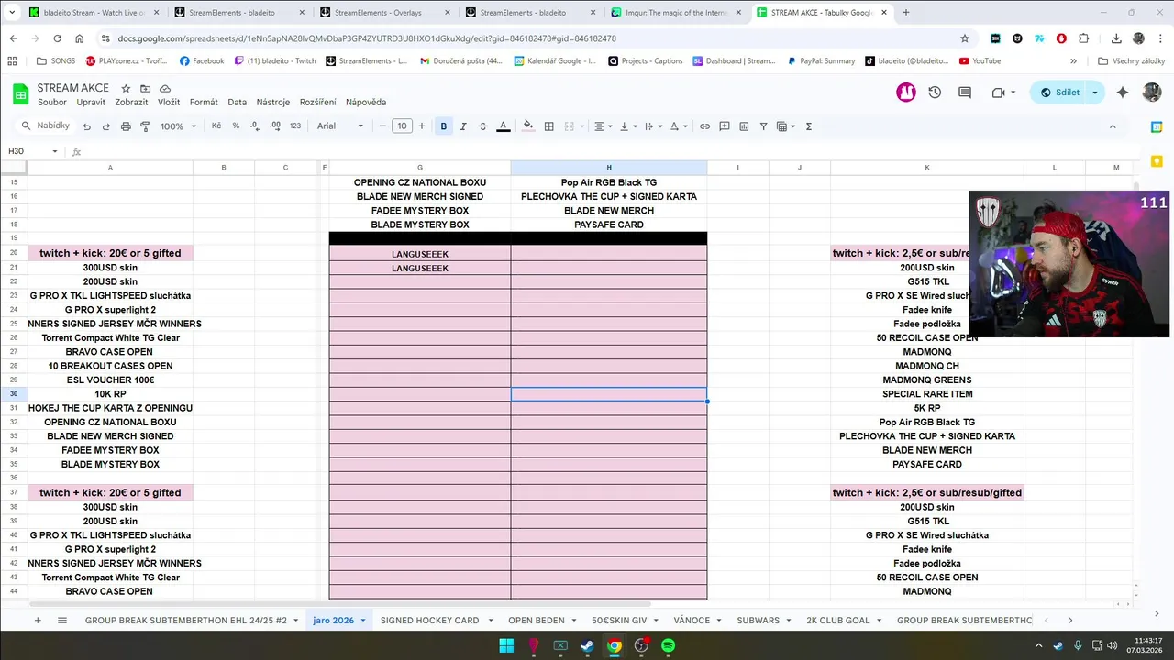Toggle italic formatting
Image resolution: width=1174 pixels, height=660 pixels.
coord(463,126)
